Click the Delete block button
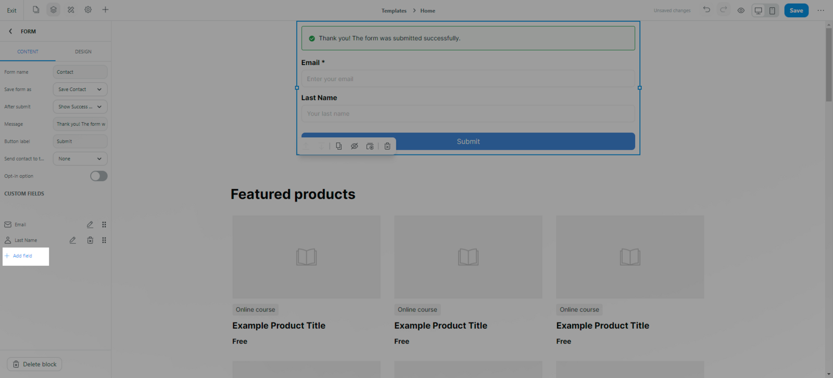 pyautogui.click(x=34, y=364)
